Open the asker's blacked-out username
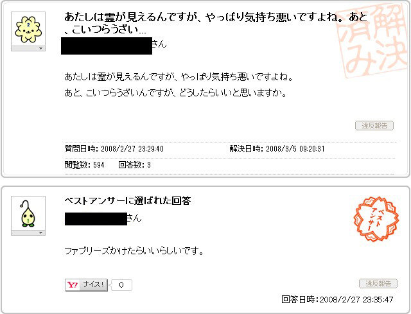Viewport: 411px width, 314px height. [x=107, y=46]
